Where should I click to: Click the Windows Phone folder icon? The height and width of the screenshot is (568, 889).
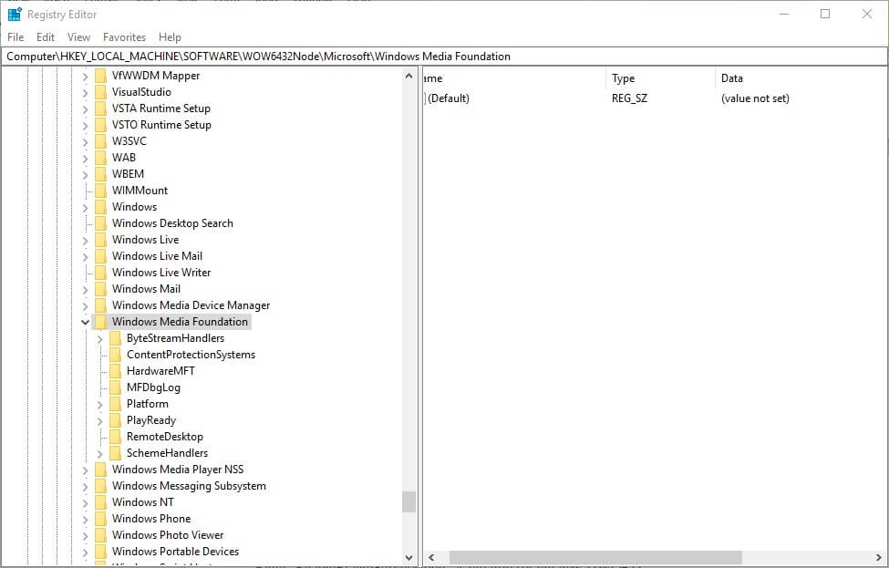tap(100, 519)
